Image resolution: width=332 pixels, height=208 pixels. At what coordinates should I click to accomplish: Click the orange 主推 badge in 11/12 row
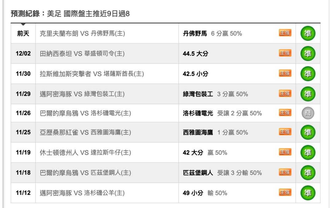click(x=285, y=192)
